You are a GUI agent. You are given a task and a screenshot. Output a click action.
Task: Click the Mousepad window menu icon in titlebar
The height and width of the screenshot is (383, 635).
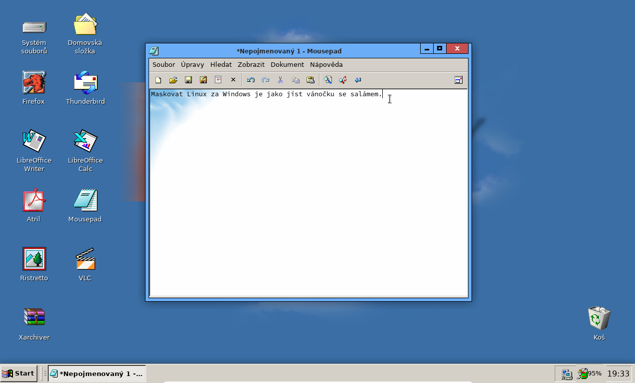pos(154,51)
